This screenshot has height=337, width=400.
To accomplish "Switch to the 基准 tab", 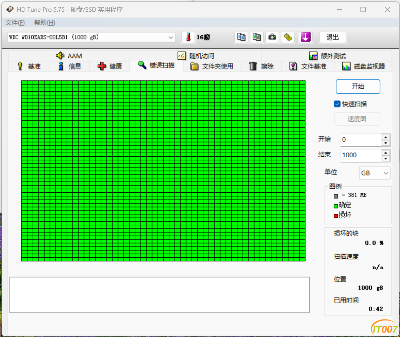I will pyautogui.click(x=29, y=66).
